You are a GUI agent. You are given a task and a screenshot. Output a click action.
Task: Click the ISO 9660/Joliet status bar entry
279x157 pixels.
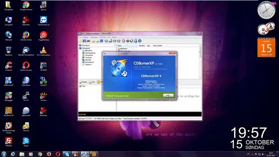(108, 118)
